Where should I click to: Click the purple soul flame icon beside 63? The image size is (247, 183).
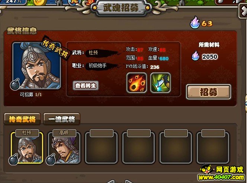click(195, 22)
